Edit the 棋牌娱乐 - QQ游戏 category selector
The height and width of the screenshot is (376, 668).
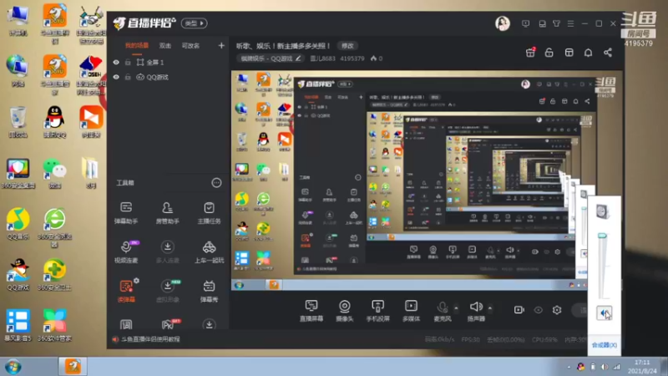(270, 58)
